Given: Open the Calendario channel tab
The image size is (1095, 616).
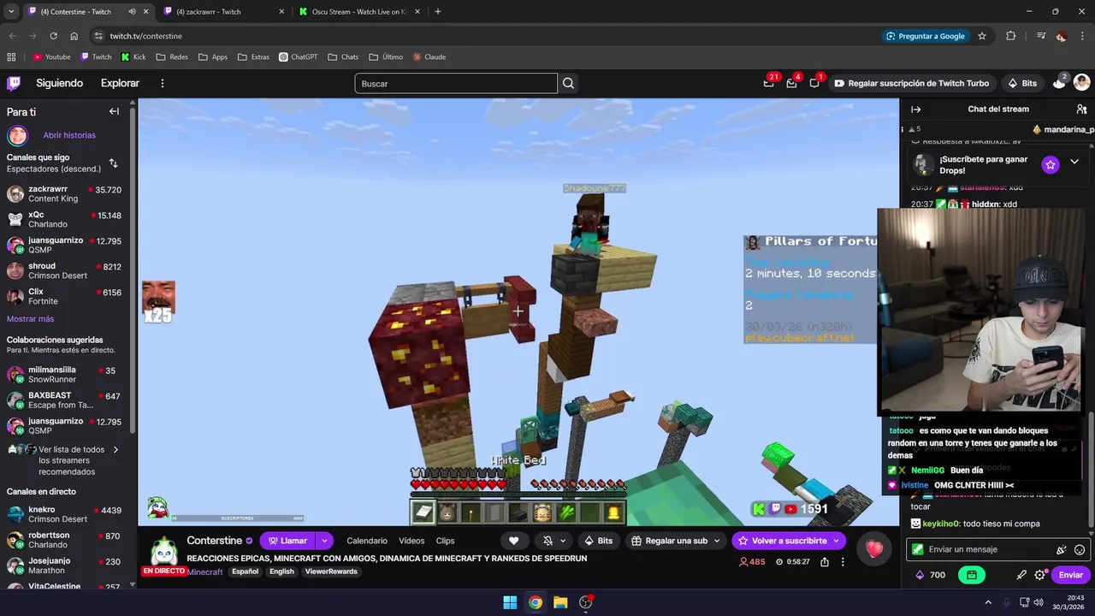Looking at the screenshot, I should (x=367, y=541).
